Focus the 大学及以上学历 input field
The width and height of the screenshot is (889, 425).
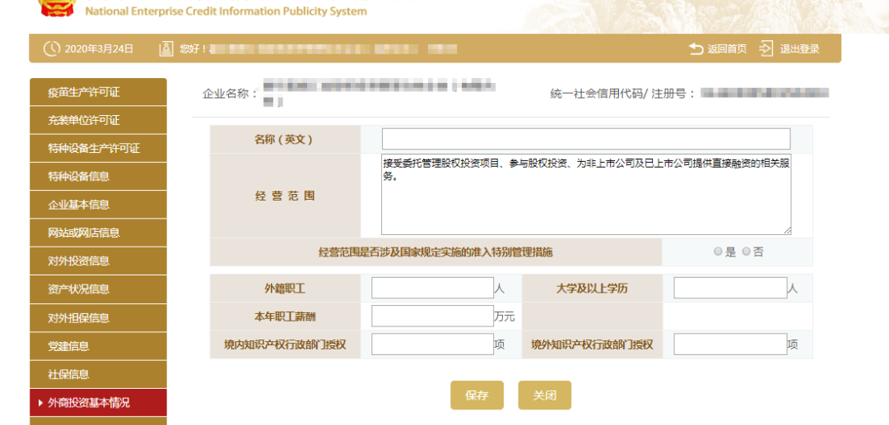click(x=729, y=288)
